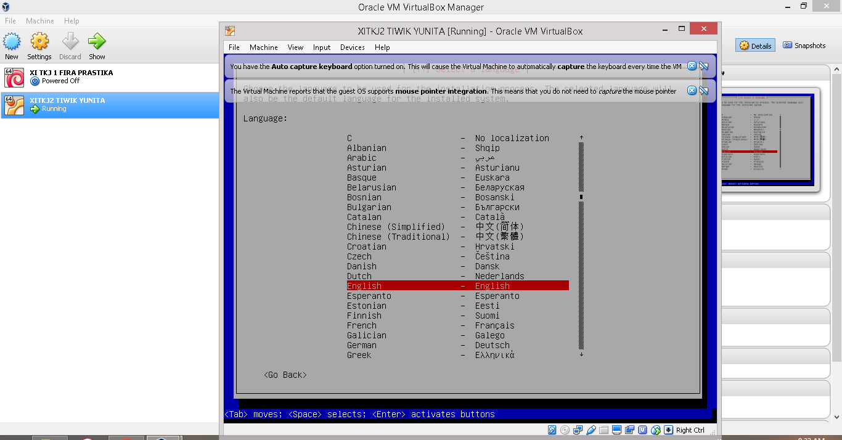Select the C - No localization row
Viewport: 842px width, 440px height.
(458, 138)
